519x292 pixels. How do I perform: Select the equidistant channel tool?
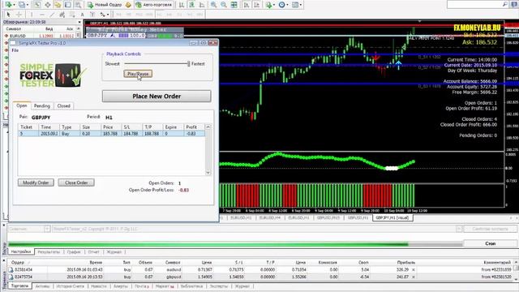(62, 15)
